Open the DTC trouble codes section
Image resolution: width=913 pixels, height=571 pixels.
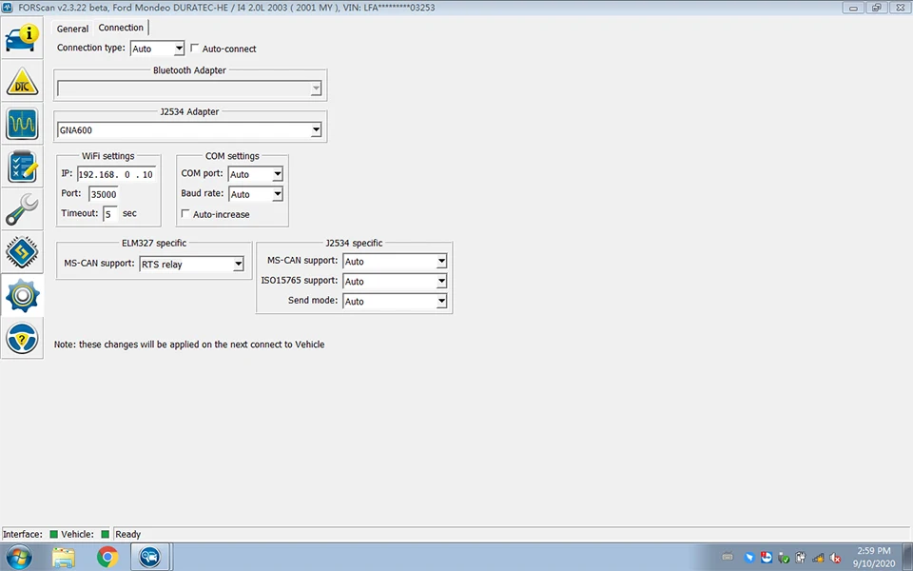(22, 81)
